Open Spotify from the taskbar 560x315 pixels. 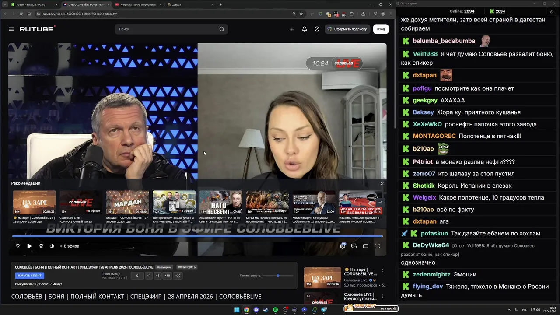pyautogui.click(x=275, y=310)
